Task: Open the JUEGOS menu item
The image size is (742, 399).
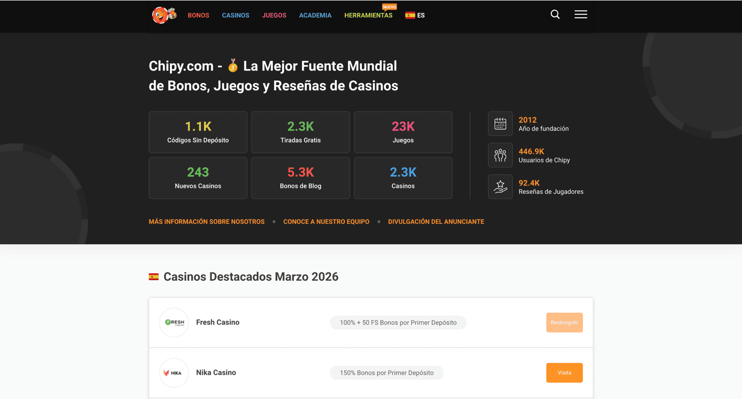Action: (x=274, y=15)
